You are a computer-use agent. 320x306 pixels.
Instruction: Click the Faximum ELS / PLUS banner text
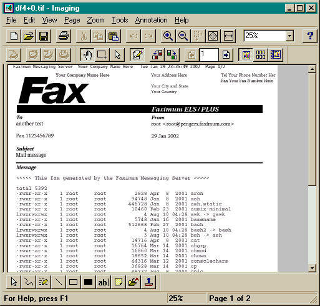coord(185,109)
